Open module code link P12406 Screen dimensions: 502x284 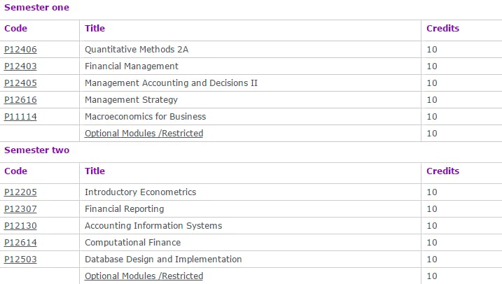click(x=20, y=50)
